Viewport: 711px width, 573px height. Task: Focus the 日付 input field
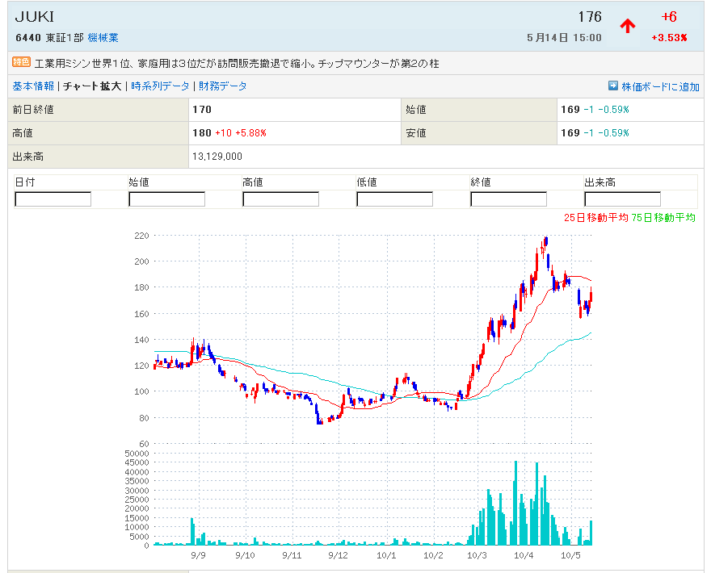click(x=53, y=199)
